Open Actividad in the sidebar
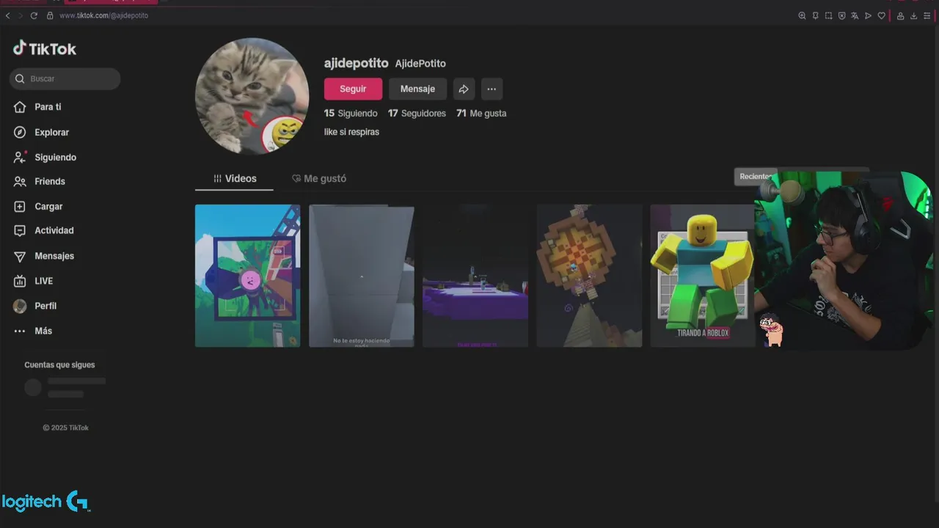The width and height of the screenshot is (939, 528). (x=54, y=231)
